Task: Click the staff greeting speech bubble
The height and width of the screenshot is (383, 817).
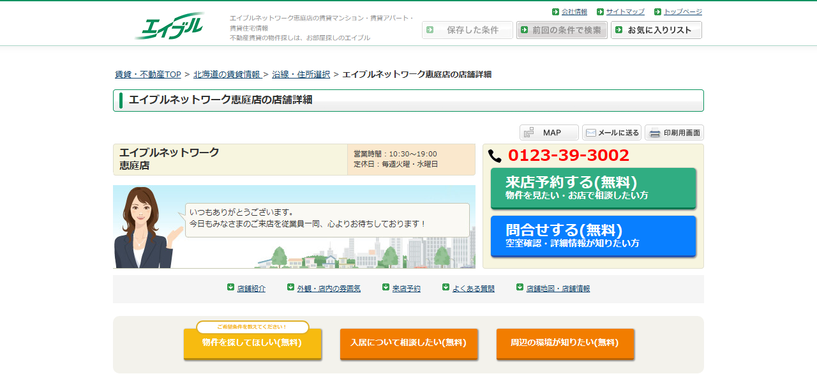Action: point(327,220)
